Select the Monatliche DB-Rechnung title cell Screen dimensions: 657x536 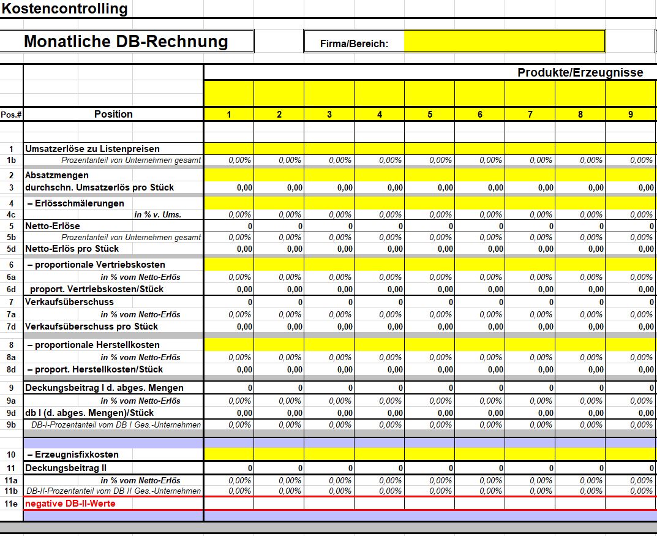(x=126, y=42)
